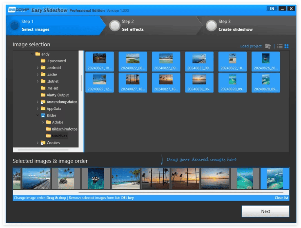The image size is (301, 228).
Task: Select the Maldives folder
Action: (x=57, y=136)
